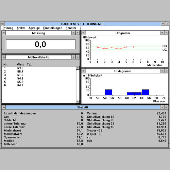170x170 pixels.
Task: Click the Varianz value 22,454
Action: [161, 113]
